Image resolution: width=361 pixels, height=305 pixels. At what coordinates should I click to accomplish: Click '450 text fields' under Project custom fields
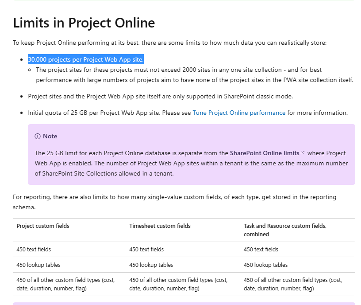point(34,250)
